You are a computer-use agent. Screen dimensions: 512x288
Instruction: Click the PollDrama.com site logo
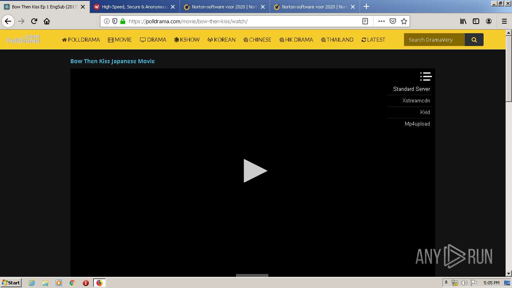point(23,39)
